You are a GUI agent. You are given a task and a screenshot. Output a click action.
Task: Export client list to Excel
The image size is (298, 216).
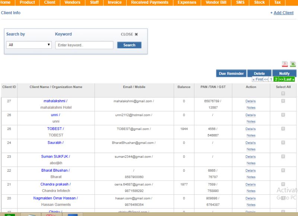(x=293, y=64)
